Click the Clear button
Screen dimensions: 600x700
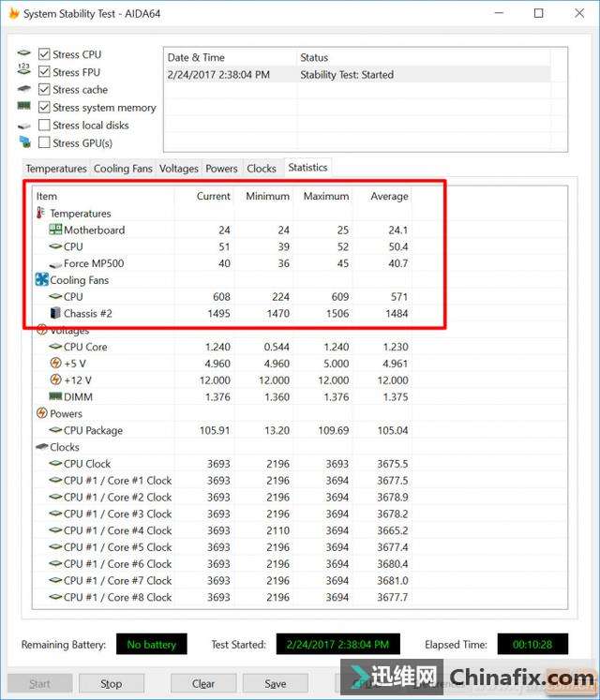pyautogui.click(x=203, y=683)
